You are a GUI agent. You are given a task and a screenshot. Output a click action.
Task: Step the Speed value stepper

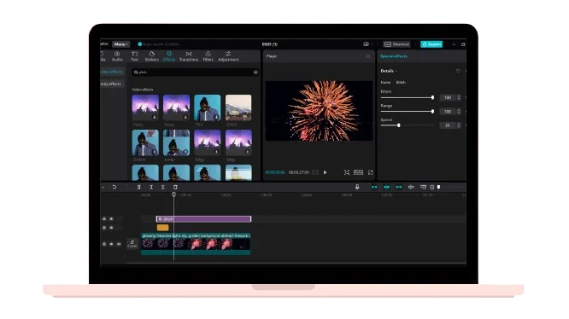[459, 125]
